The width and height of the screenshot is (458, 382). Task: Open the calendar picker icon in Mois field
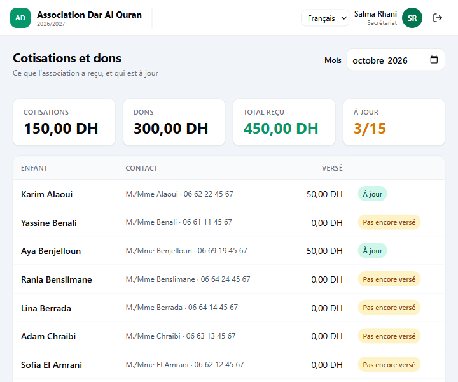click(x=434, y=60)
